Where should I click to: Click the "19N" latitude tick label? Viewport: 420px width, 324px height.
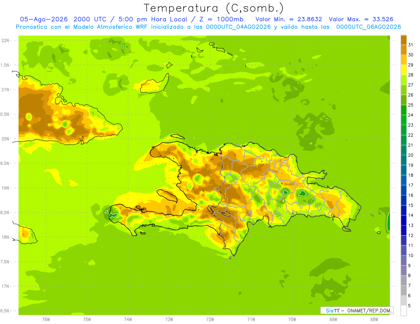(6, 188)
